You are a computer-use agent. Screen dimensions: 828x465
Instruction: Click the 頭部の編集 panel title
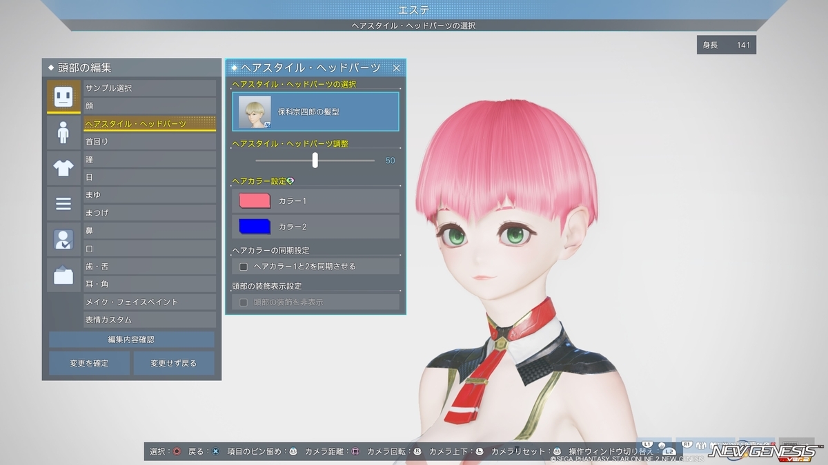[x=85, y=68]
